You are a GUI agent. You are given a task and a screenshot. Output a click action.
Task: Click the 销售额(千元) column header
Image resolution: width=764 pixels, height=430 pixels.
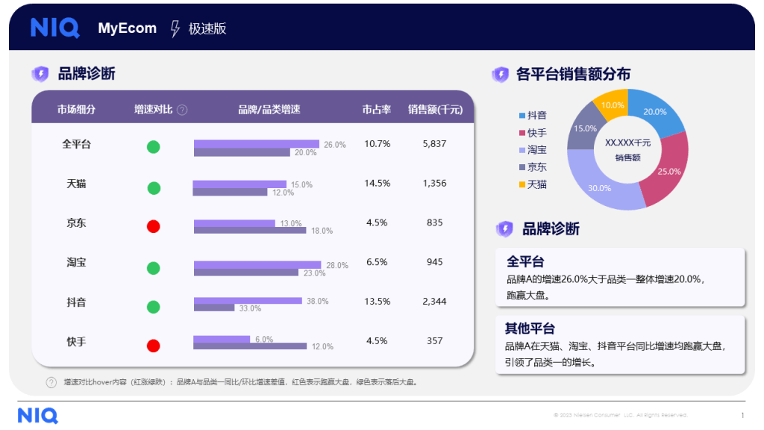coord(435,110)
